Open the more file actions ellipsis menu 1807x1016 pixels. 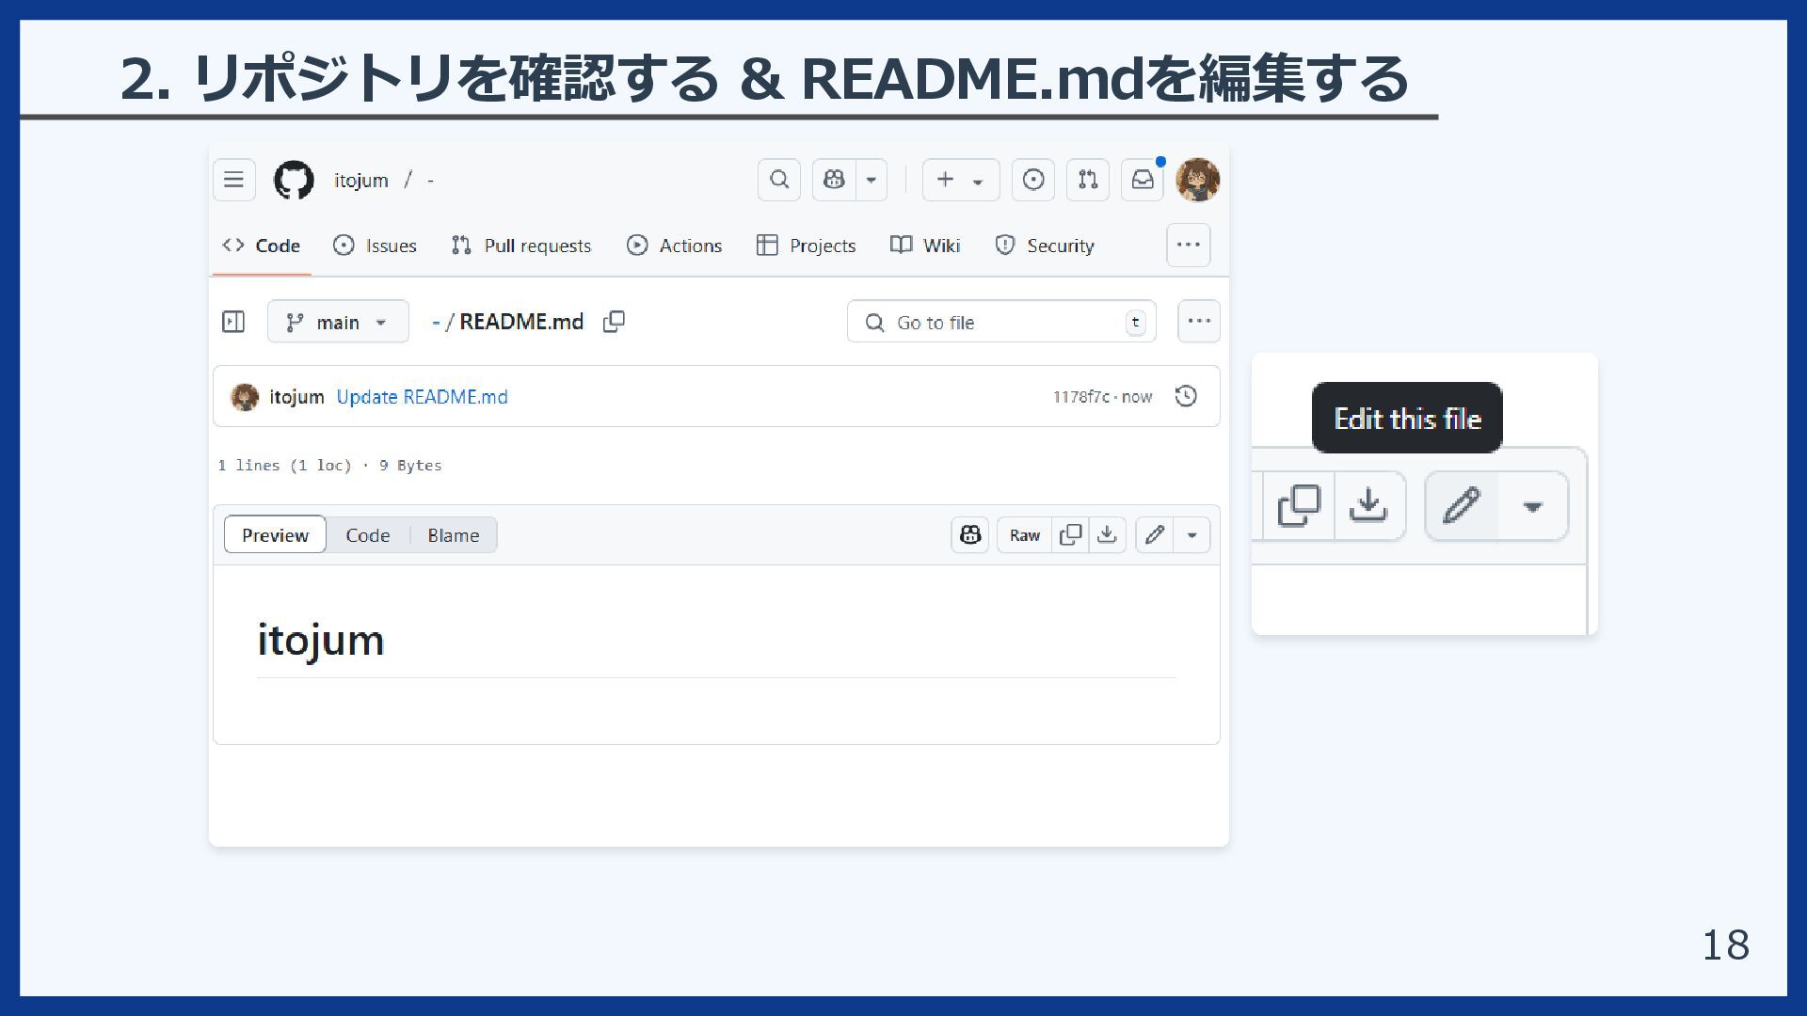pyautogui.click(x=1199, y=321)
